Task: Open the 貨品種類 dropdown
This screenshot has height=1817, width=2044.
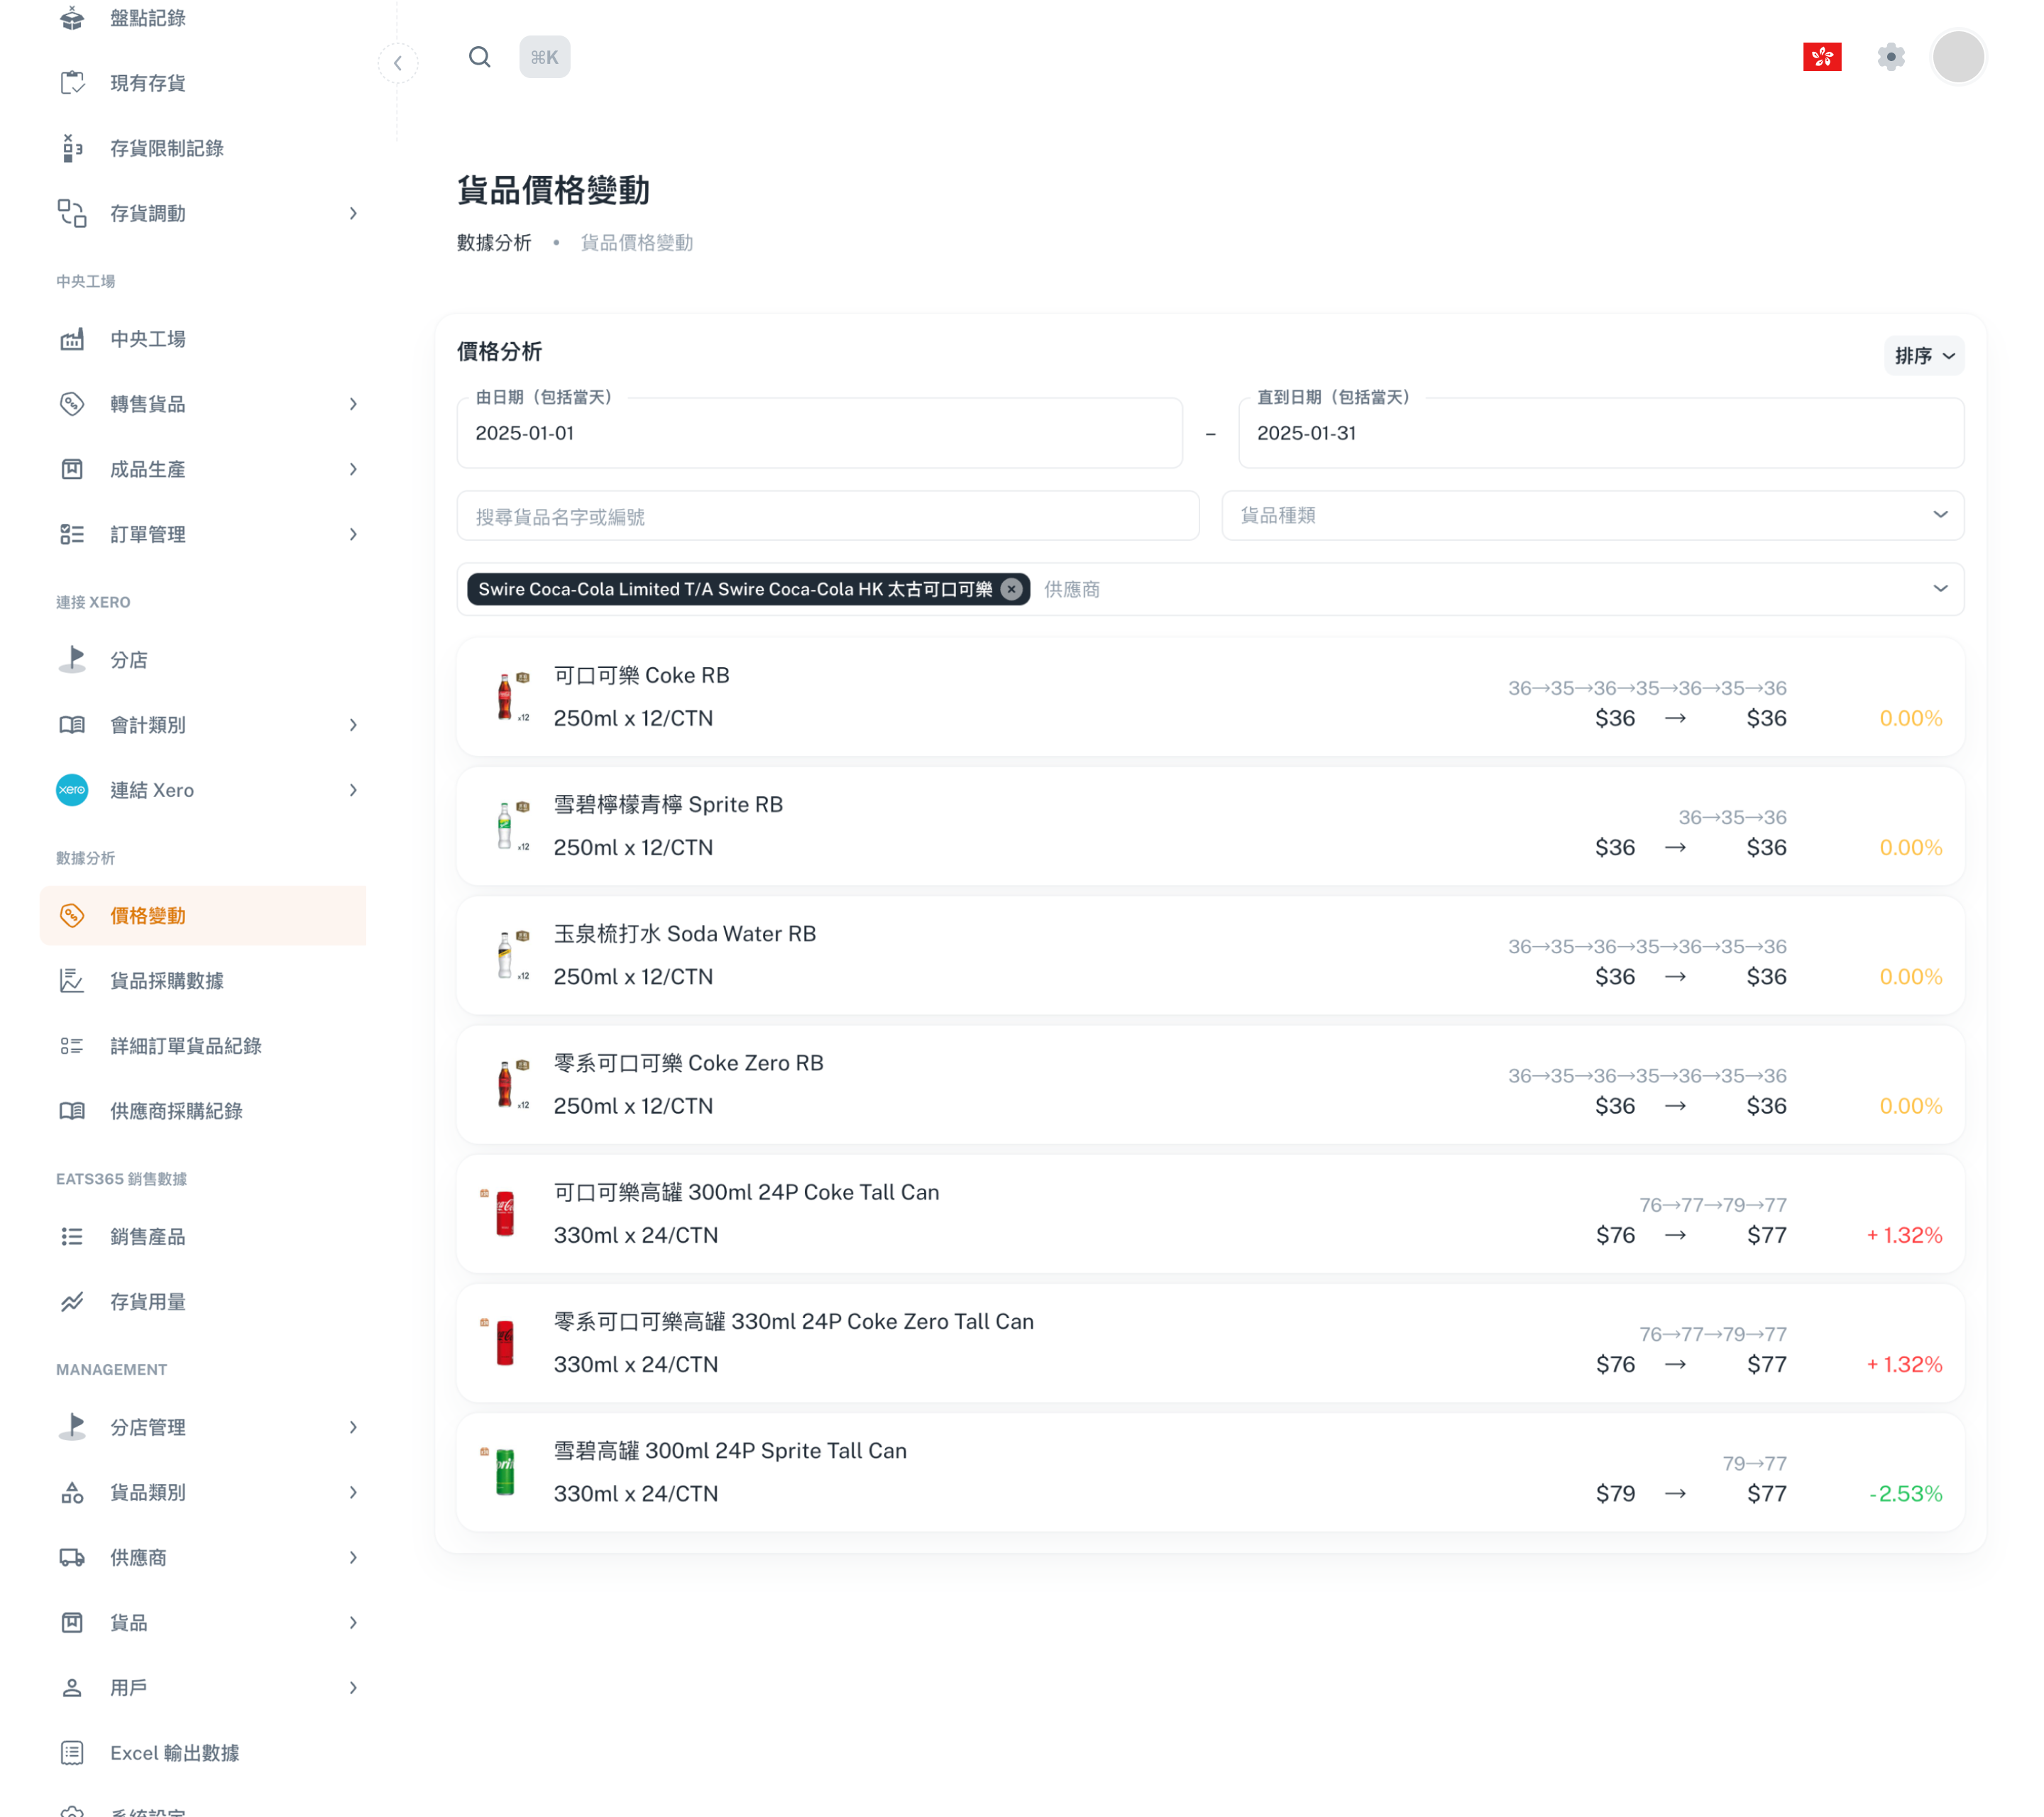Action: coord(1592,516)
